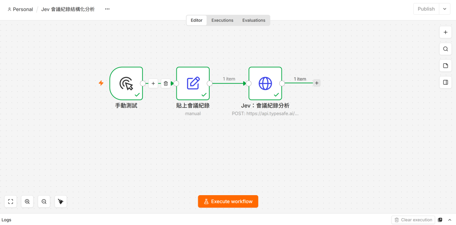Click the output connector of 手動測試 node
The height and width of the screenshot is (225, 456).
coord(143,83)
